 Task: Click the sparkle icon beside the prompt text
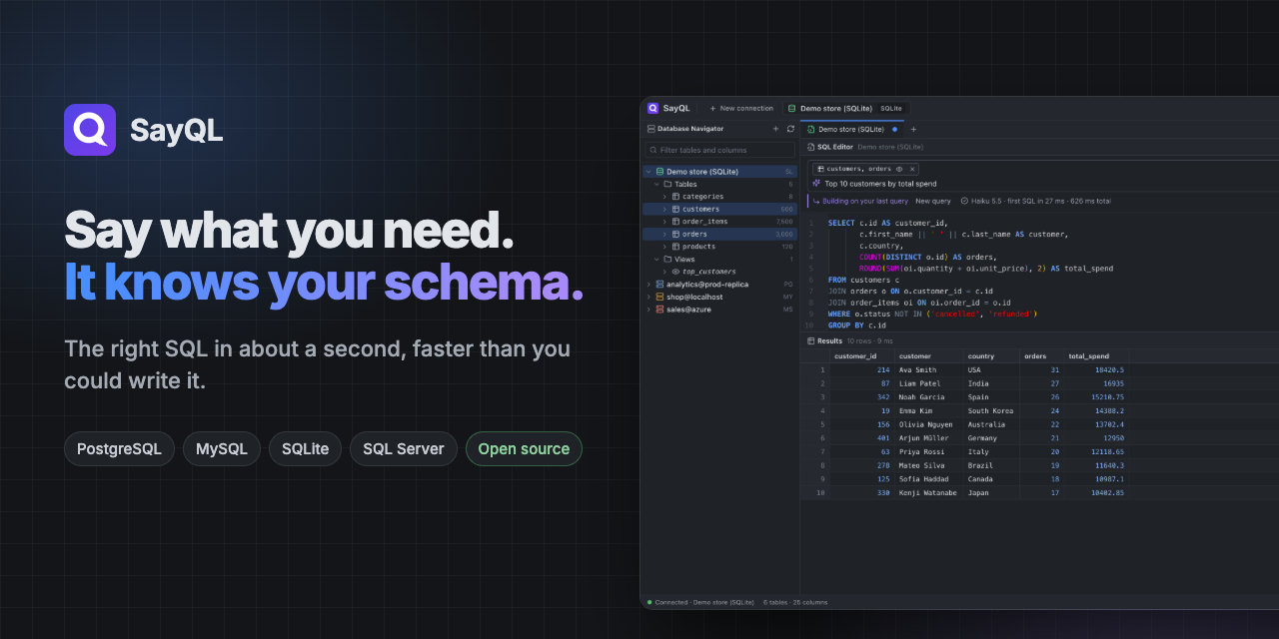[816, 184]
